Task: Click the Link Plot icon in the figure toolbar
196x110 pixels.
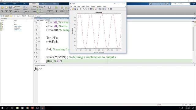Action: [100, 9]
